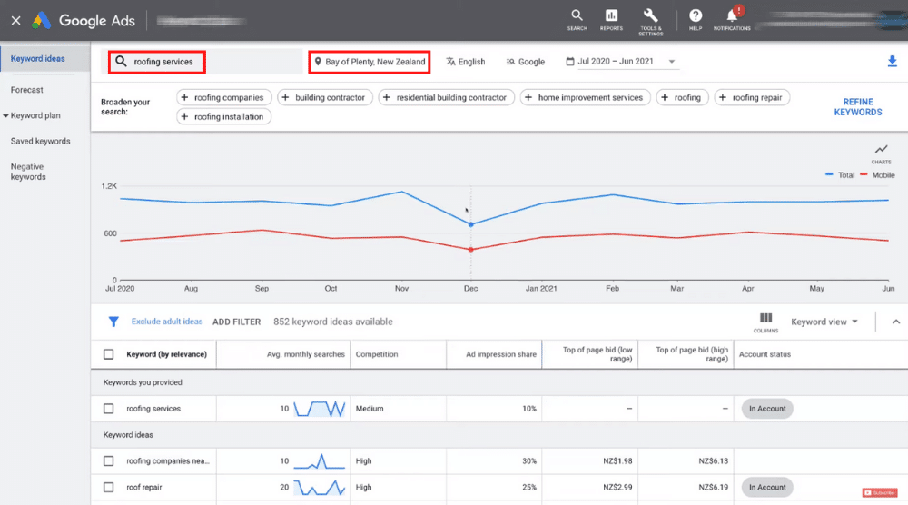Click the calendar icon for date range
Image resolution: width=908 pixels, height=505 pixels.
pyautogui.click(x=570, y=62)
